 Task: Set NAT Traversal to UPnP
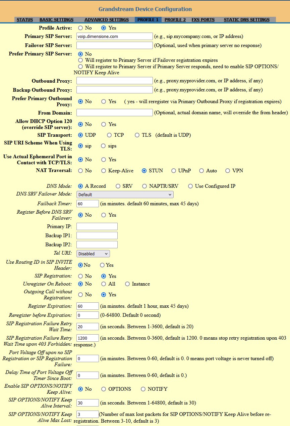pos(174,171)
